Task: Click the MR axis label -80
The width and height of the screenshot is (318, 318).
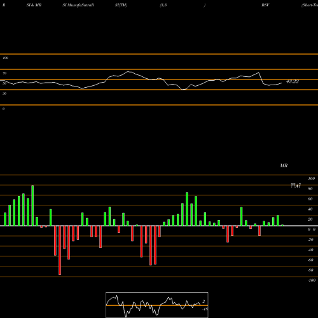Action: click(x=310, y=270)
